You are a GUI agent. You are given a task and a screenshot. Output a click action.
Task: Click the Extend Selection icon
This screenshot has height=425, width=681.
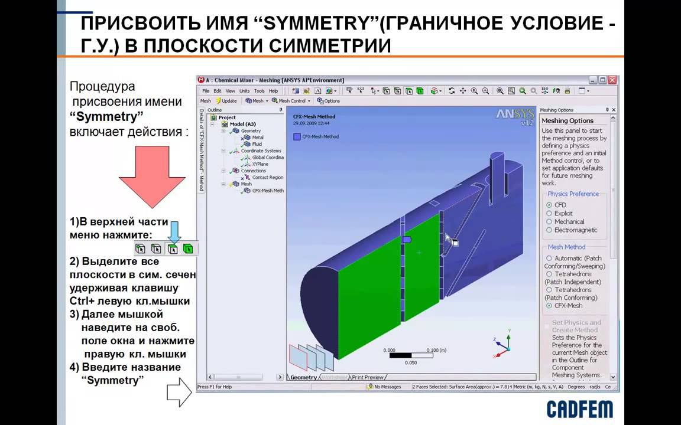(x=434, y=91)
